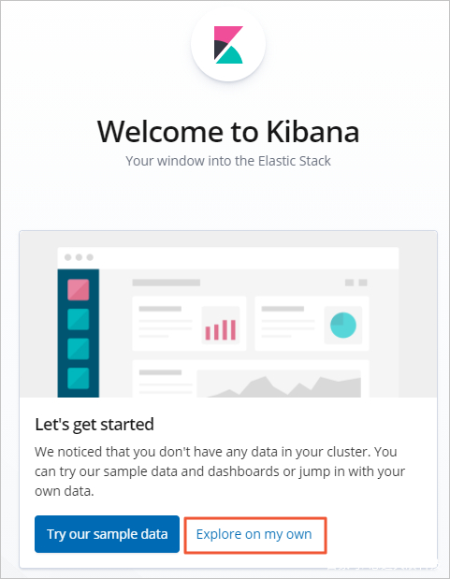The height and width of the screenshot is (579, 450).
Task: Click the paragraph about no data in cluster
Action: point(220,471)
